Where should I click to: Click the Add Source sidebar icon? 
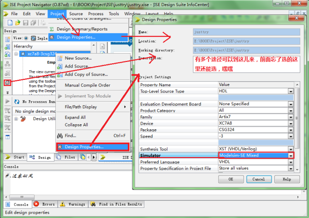[x=7, y=47]
